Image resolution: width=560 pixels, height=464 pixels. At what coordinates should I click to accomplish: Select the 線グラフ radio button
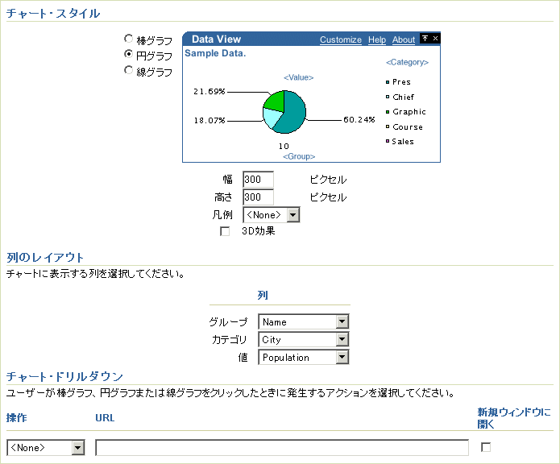click(129, 69)
